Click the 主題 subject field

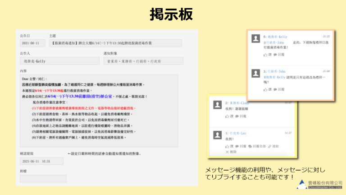(x=115, y=43)
